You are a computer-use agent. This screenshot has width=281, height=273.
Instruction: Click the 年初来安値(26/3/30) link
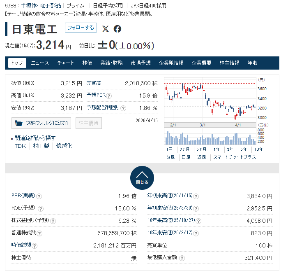click(x=170, y=208)
